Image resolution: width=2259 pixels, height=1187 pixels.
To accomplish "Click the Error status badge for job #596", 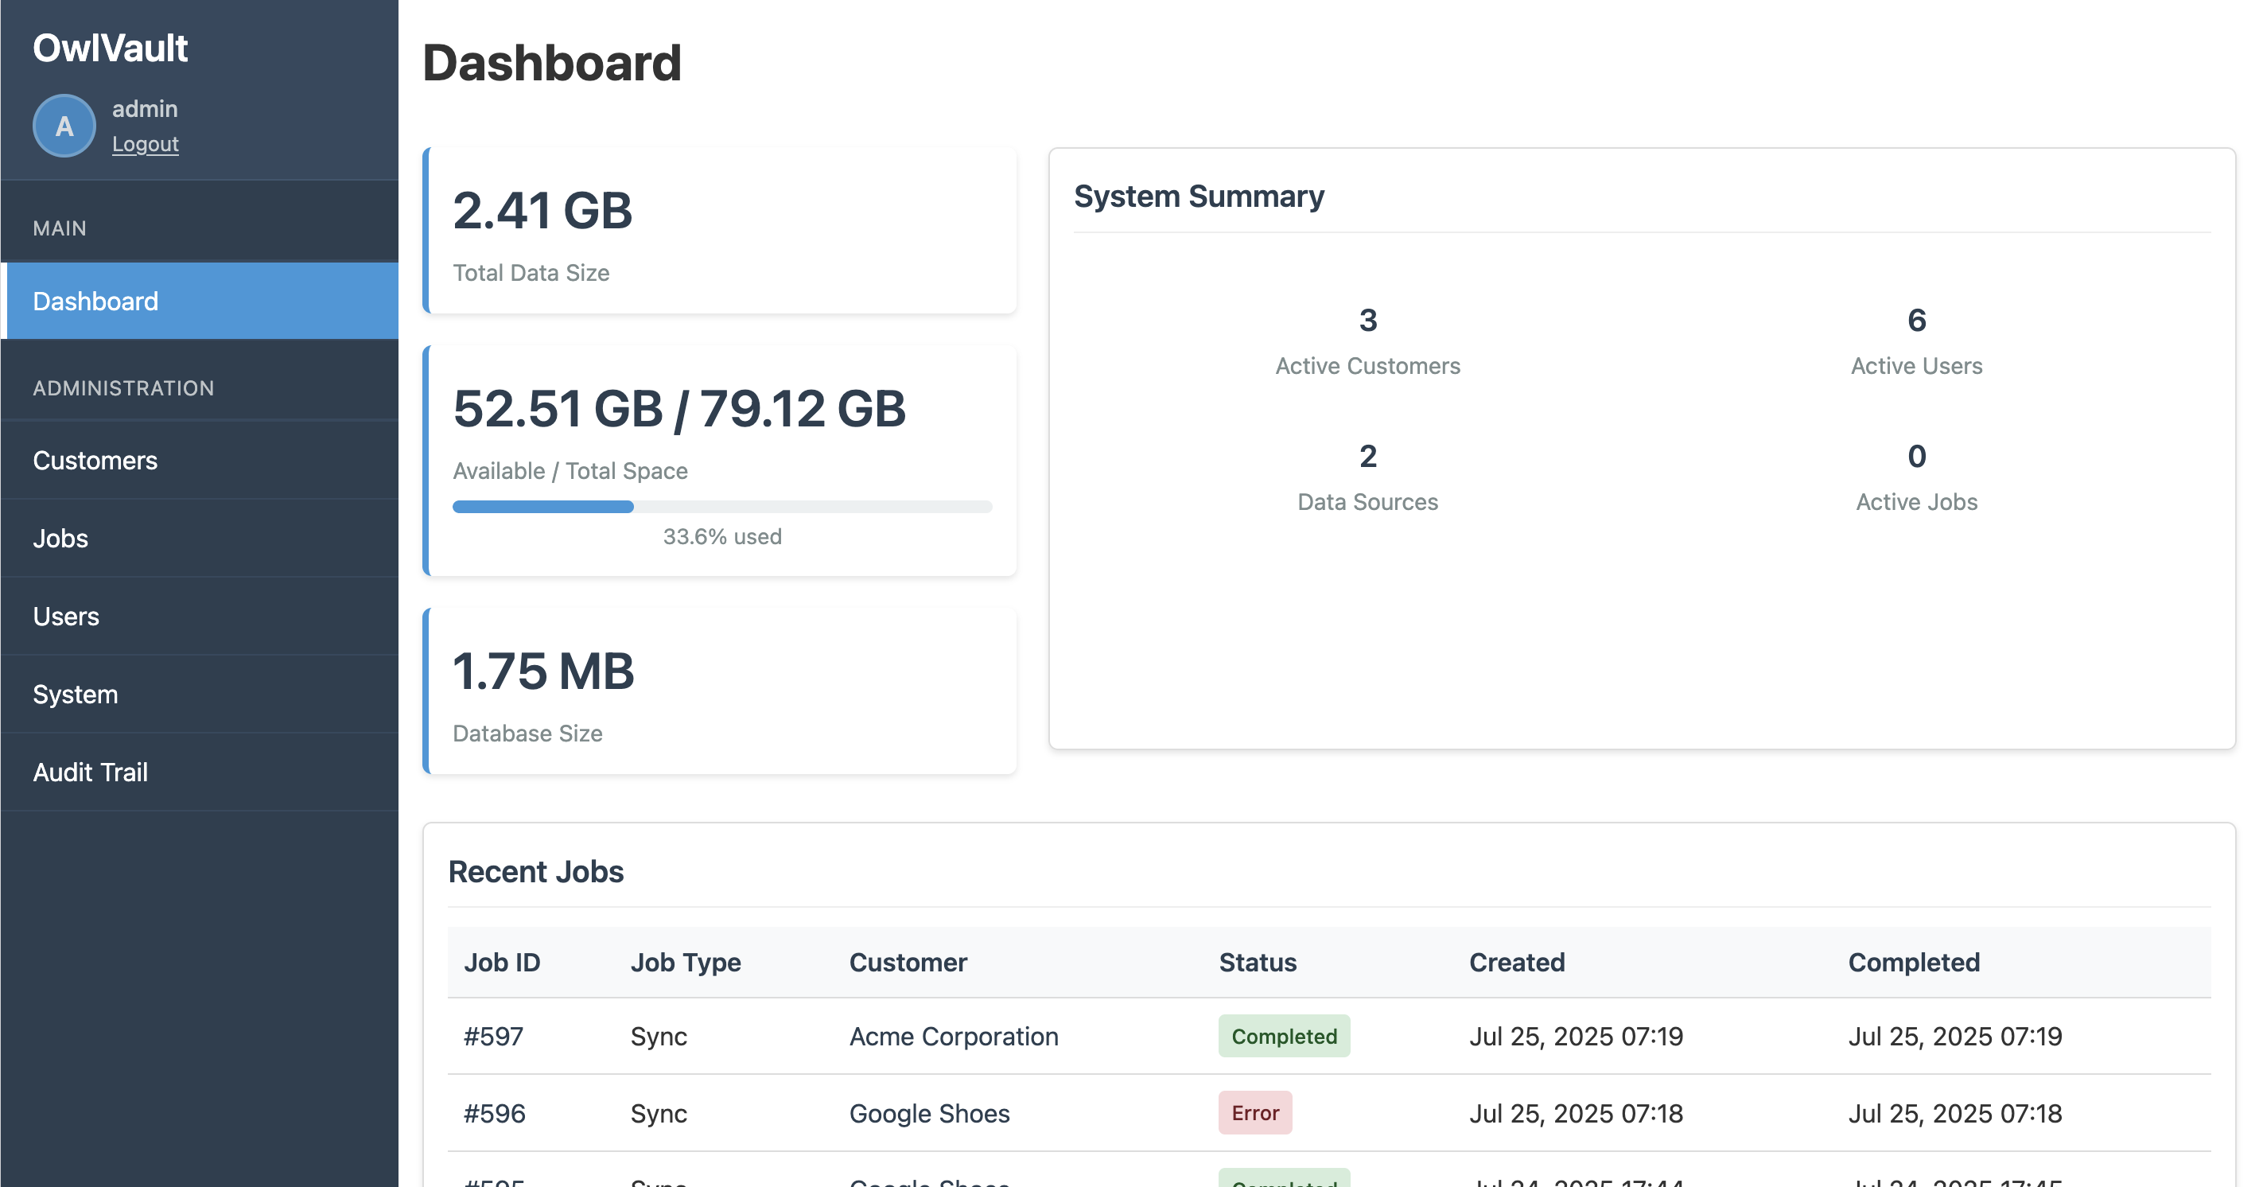I will (x=1255, y=1112).
